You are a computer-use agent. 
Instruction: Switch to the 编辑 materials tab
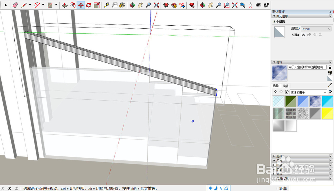point(286,86)
